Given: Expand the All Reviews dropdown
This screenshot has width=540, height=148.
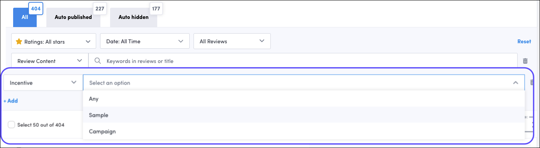Looking at the screenshot, I should (232, 41).
